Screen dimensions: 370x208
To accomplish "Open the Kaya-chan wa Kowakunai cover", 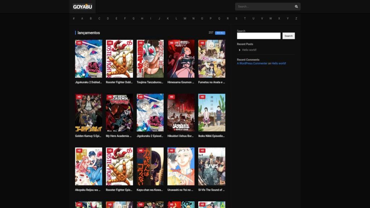I will click(150, 166).
